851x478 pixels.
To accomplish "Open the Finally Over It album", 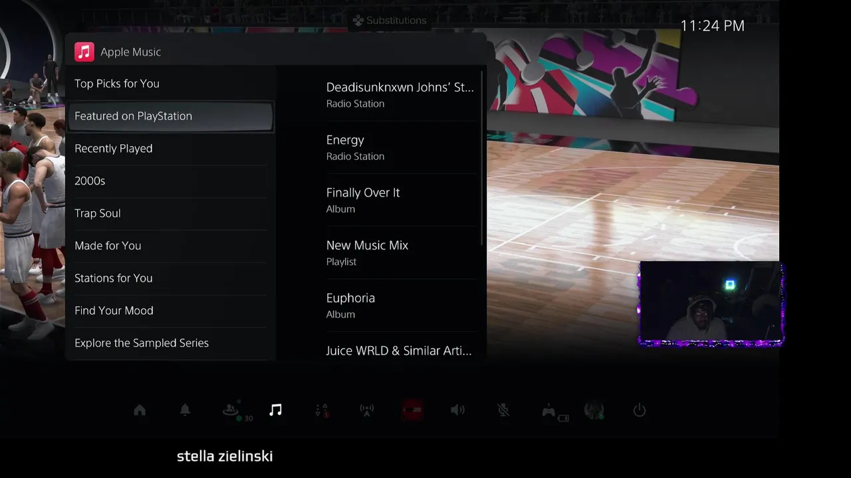I will 401,200.
